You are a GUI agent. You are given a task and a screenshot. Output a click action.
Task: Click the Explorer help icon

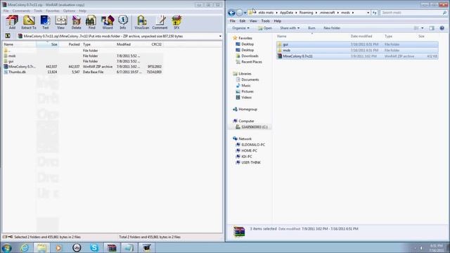pyautogui.click(x=442, y=28)
